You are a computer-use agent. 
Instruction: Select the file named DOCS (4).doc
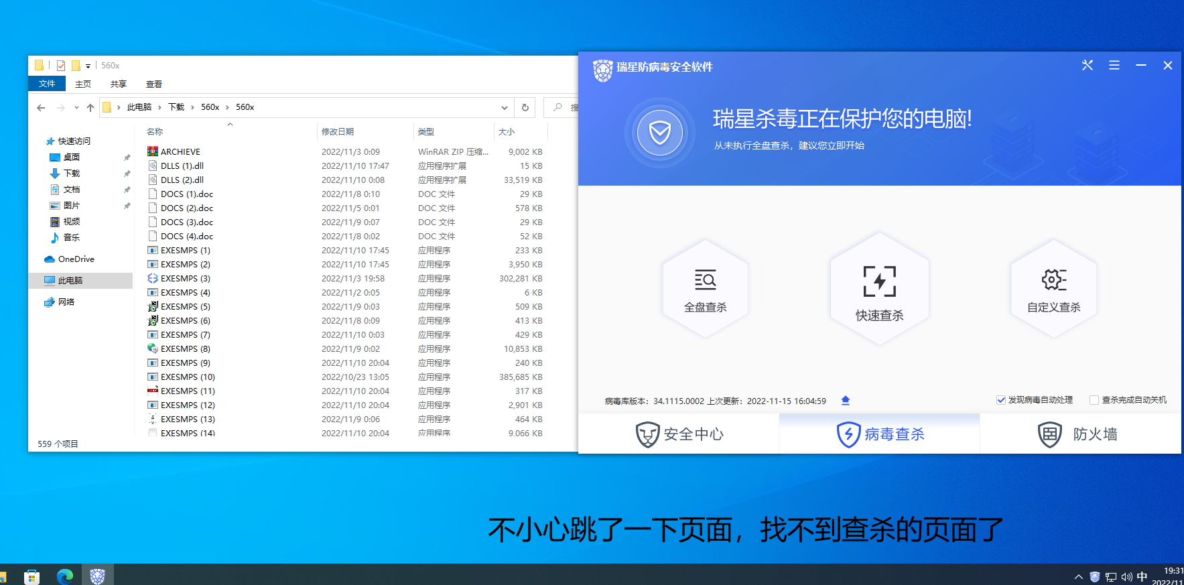[x=187, y=236]
